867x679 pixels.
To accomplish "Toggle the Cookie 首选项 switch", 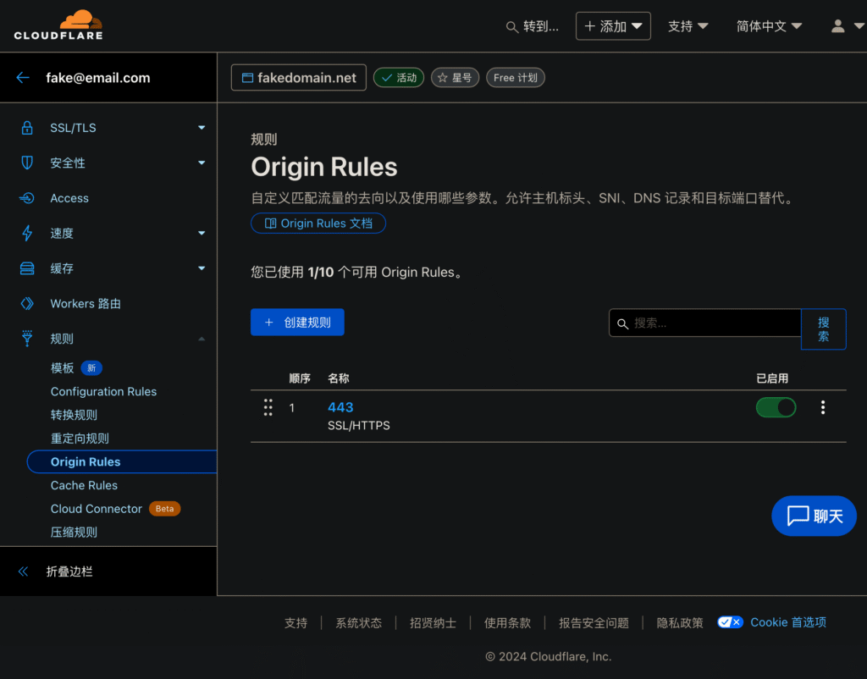I will point(730,622).
